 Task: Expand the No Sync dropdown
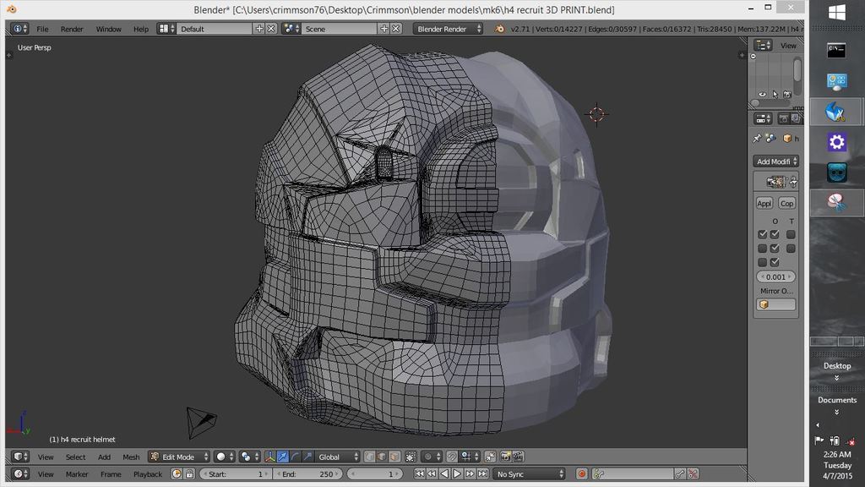[x=529, y=474]
